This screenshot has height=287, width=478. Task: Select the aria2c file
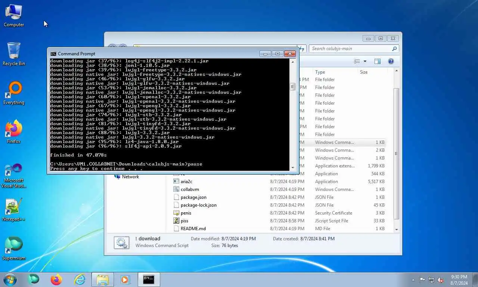point(186,182)
